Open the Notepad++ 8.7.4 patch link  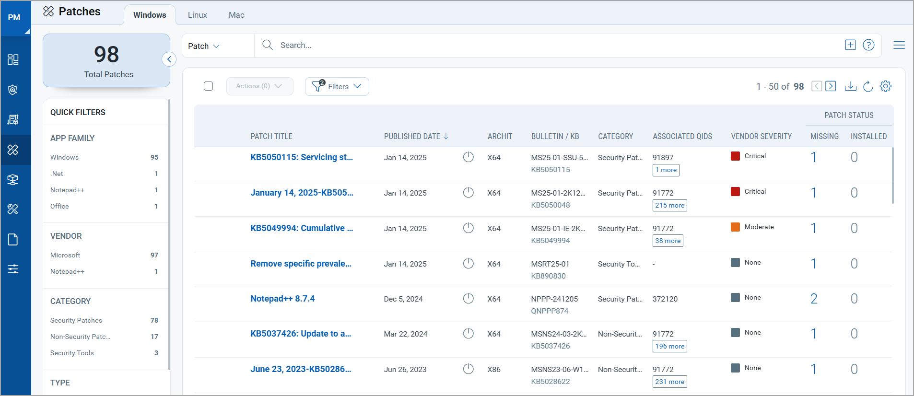coord(282,299)
